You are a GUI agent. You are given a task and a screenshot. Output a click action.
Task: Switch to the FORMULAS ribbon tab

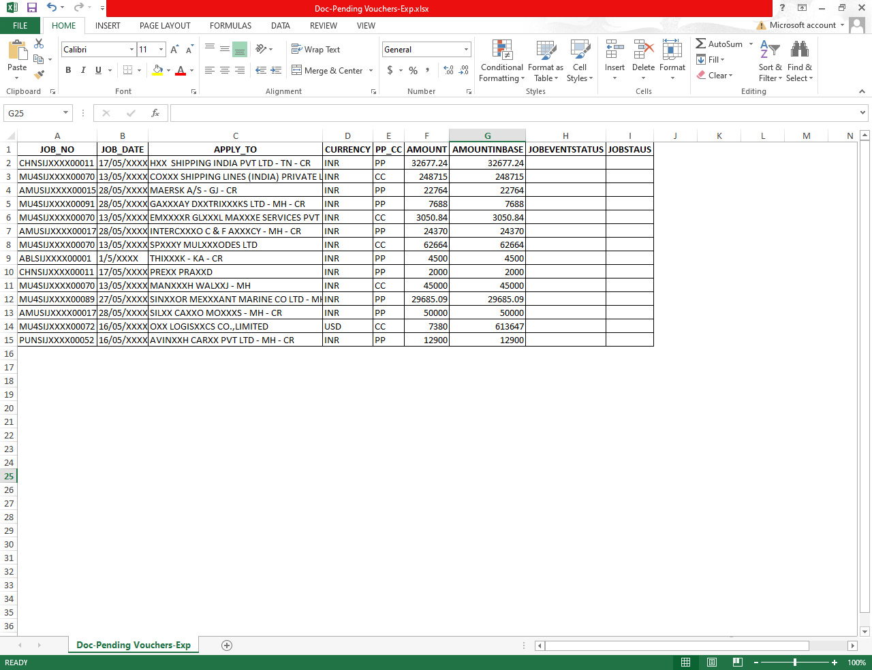point(230,26)
